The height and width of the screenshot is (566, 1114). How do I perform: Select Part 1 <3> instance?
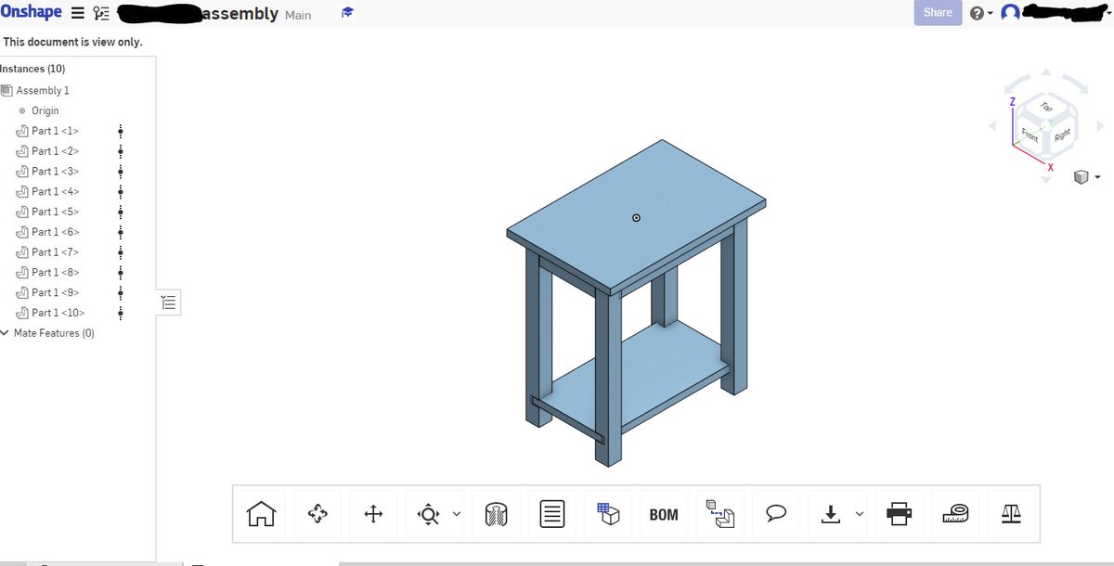click(x=55, y=172)
